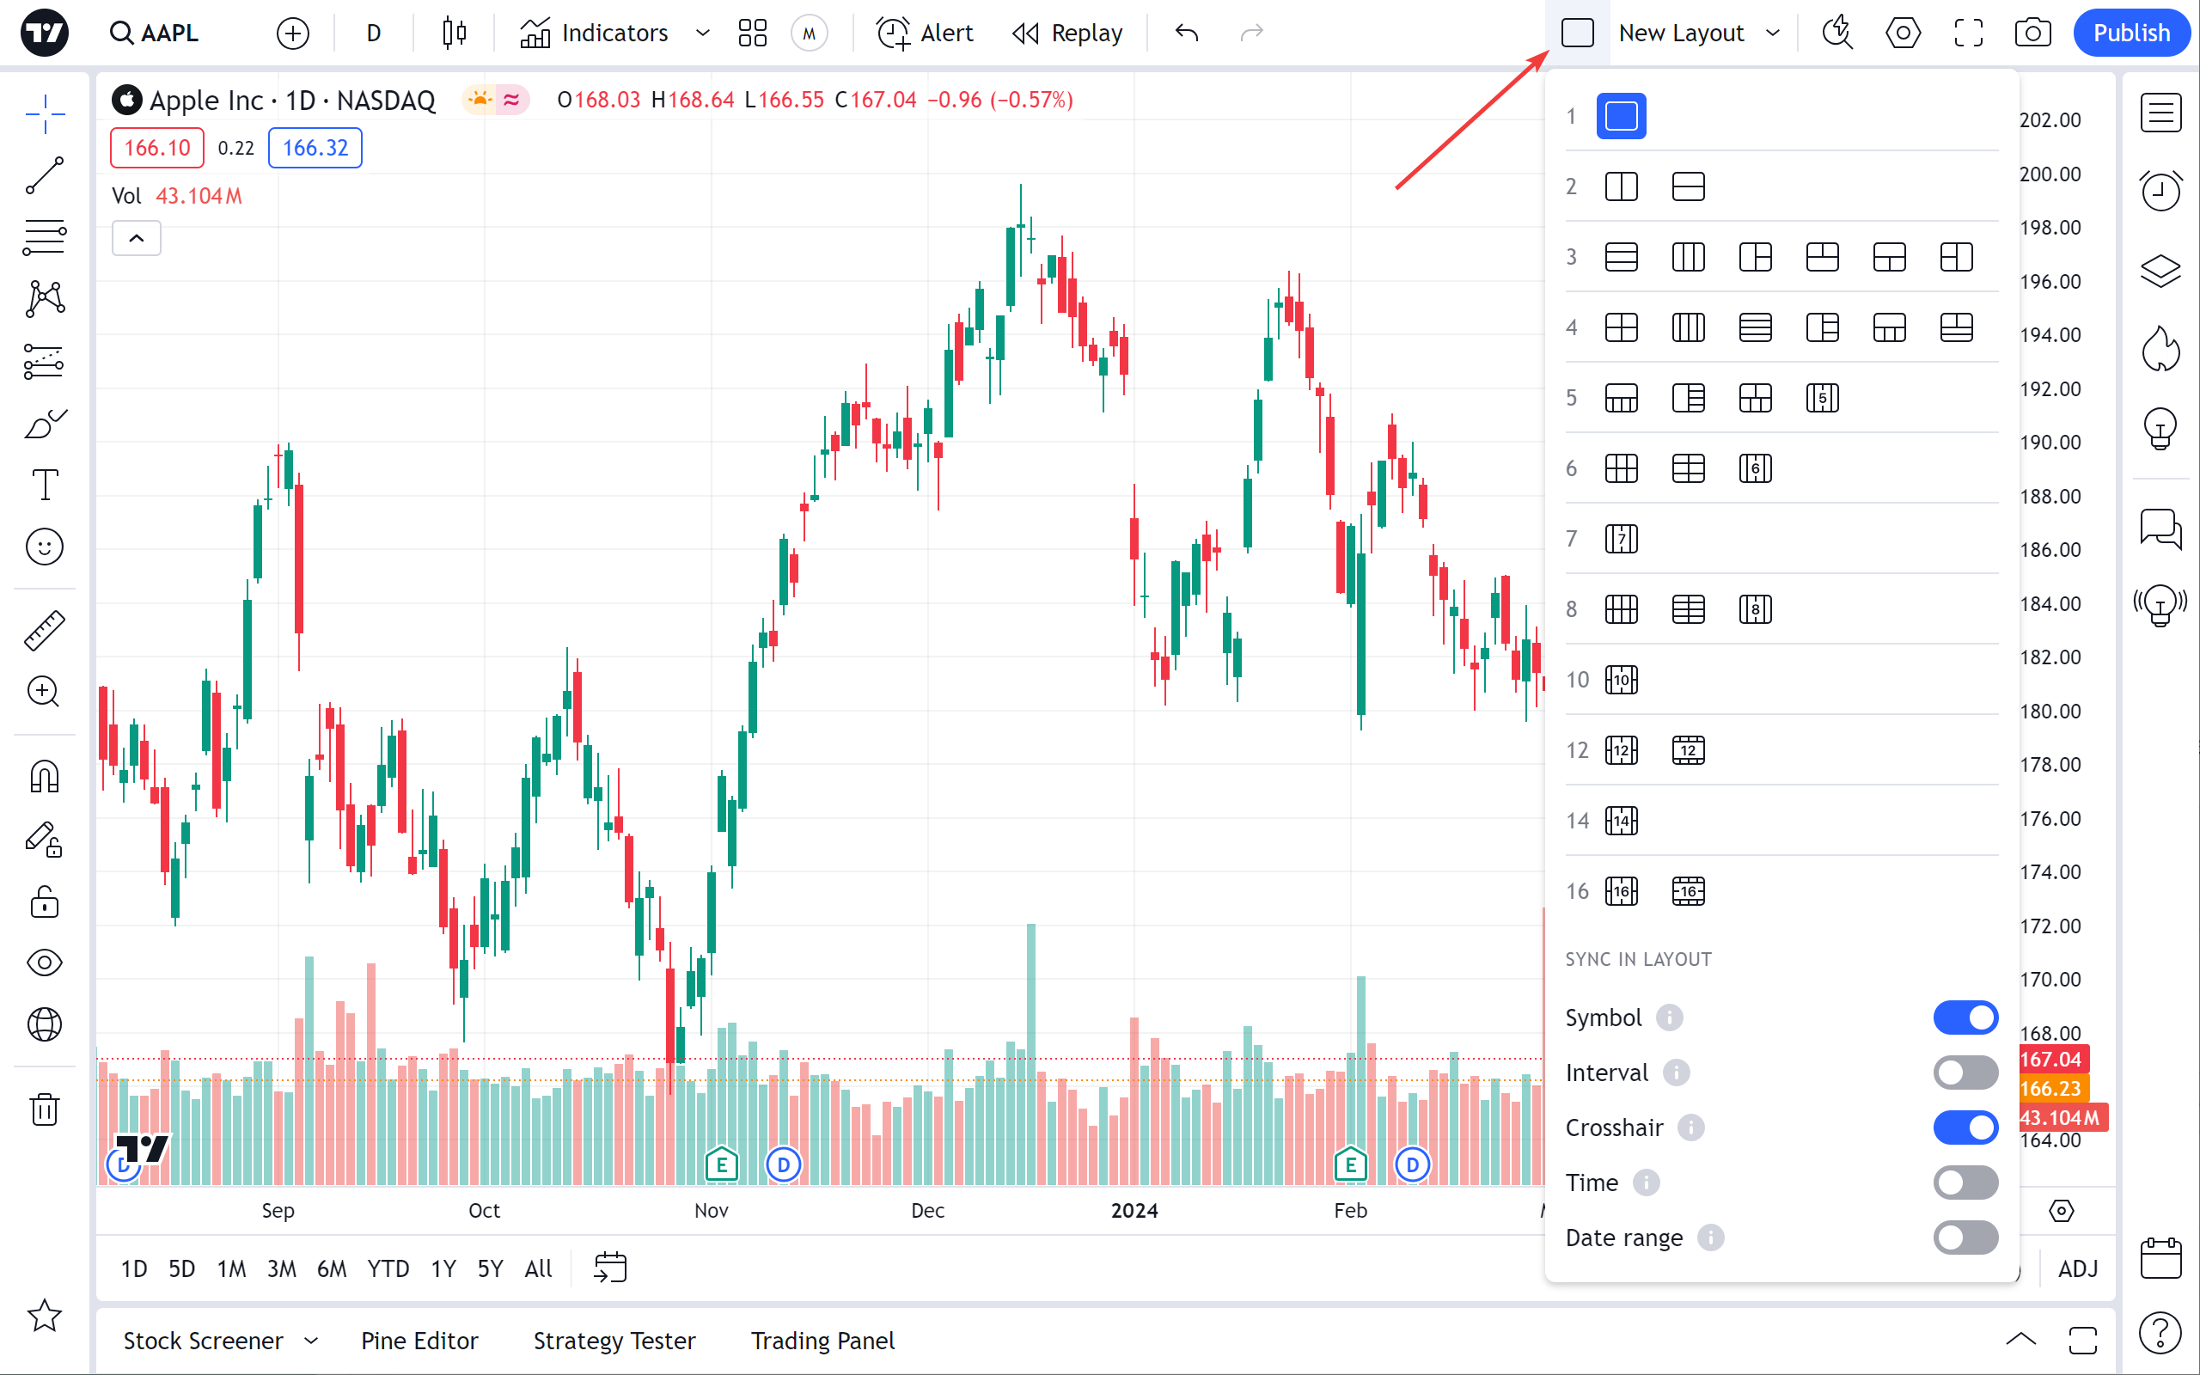Click the Magnet mode icon

click(44, 777)
